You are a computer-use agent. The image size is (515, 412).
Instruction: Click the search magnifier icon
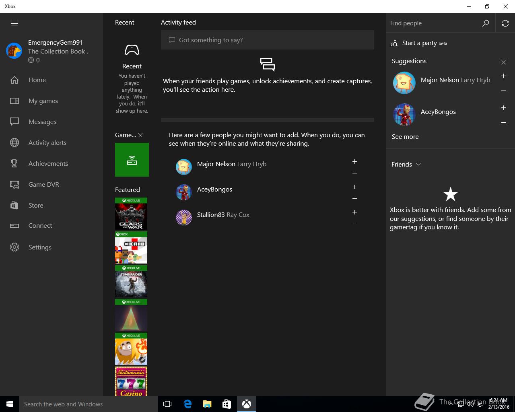click(486, 23)
